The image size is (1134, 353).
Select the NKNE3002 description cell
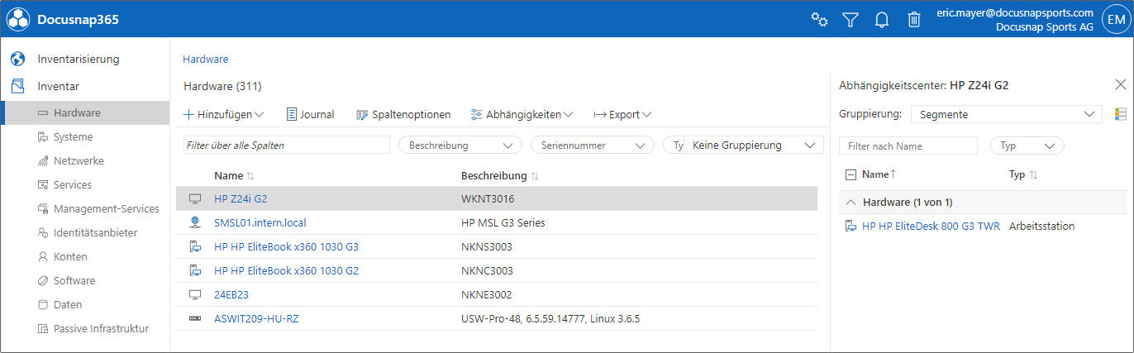tap(487, 295)
